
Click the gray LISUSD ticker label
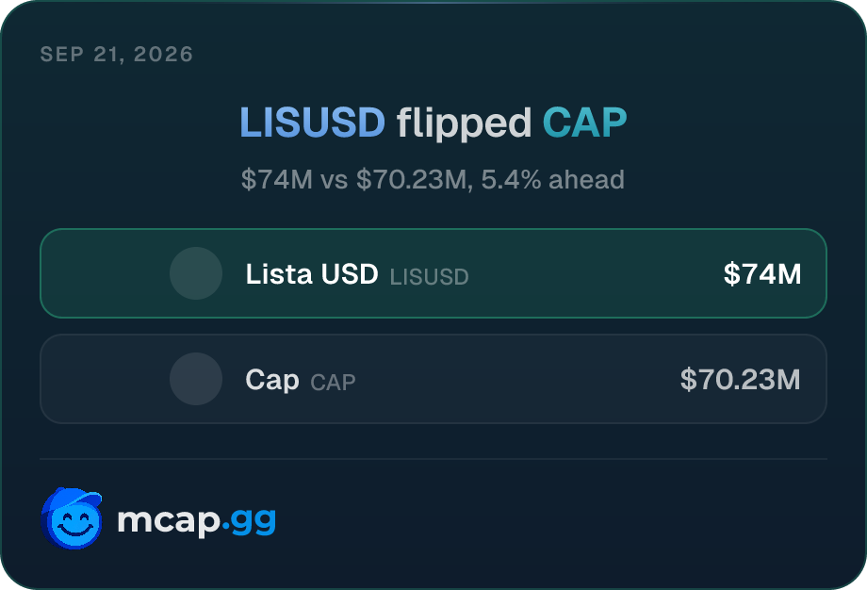point(429,276)
